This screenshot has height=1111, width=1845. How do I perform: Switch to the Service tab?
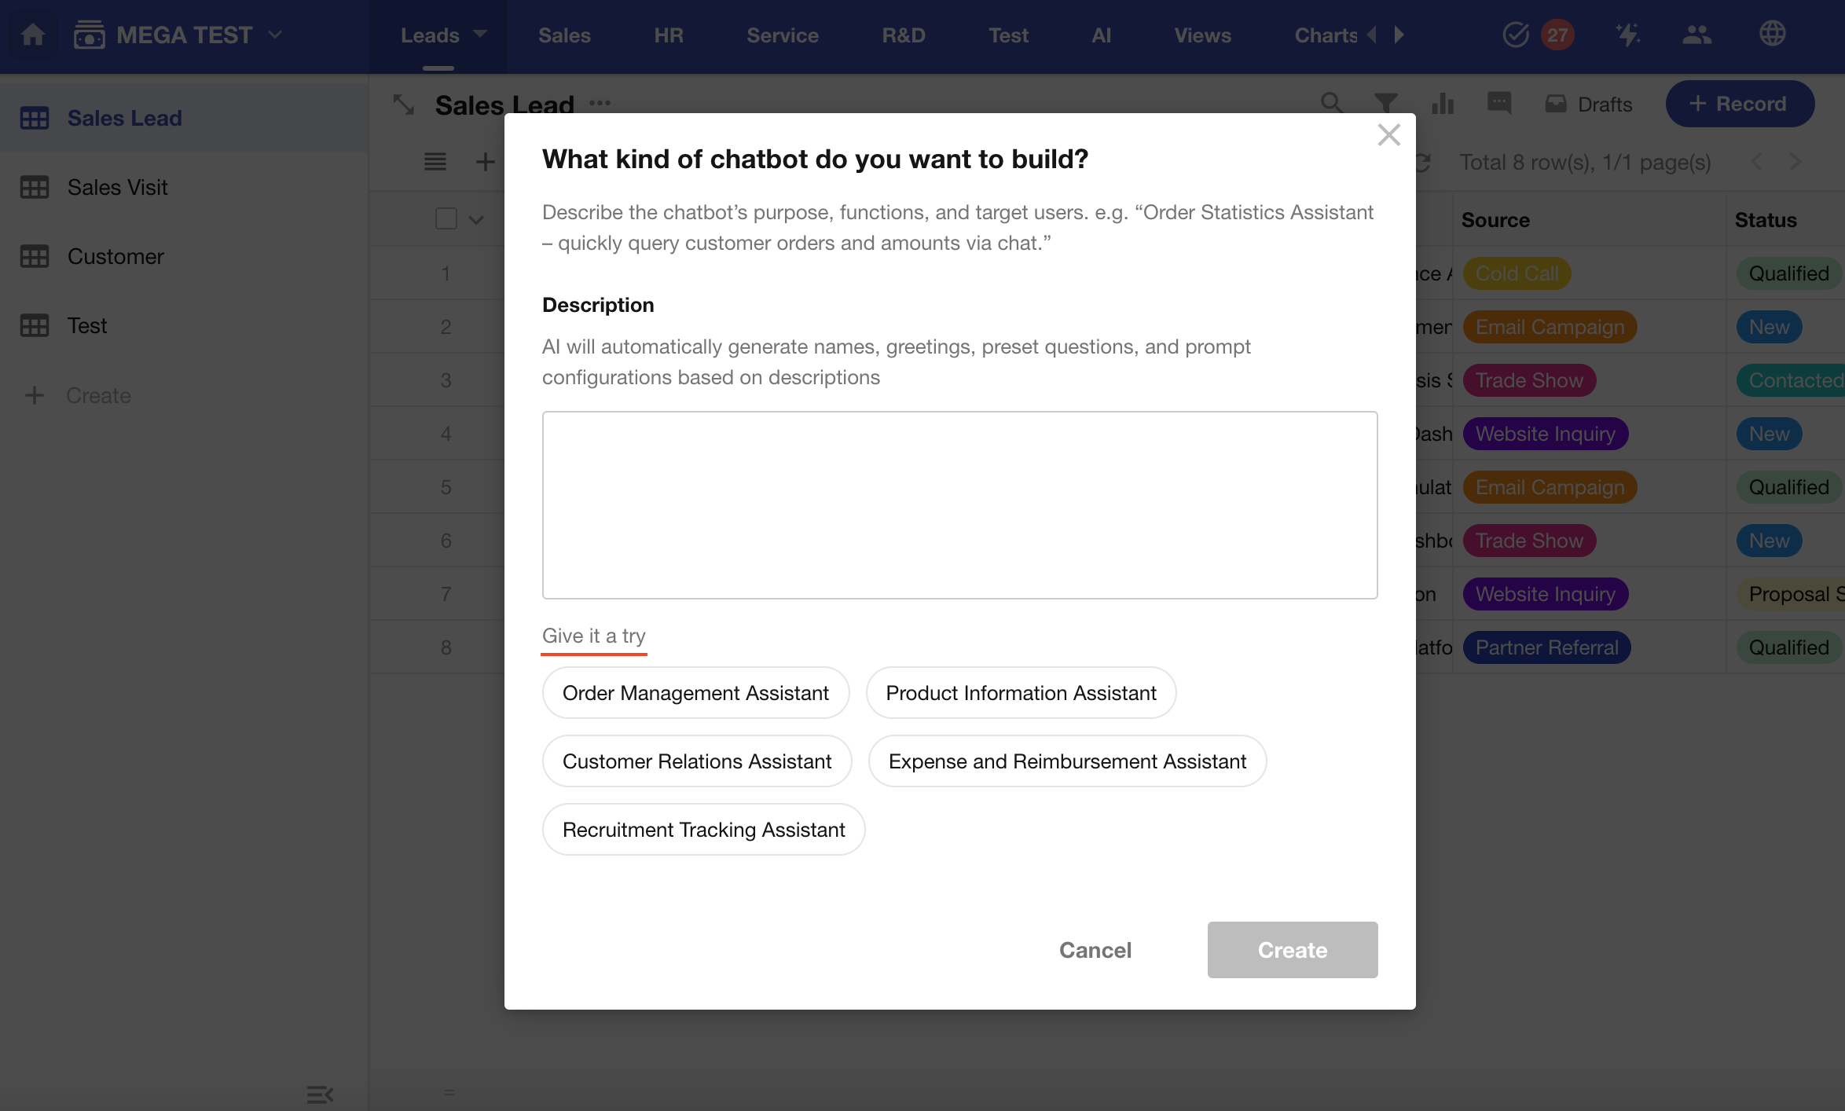pyautogui.click(x=782, y=35)
